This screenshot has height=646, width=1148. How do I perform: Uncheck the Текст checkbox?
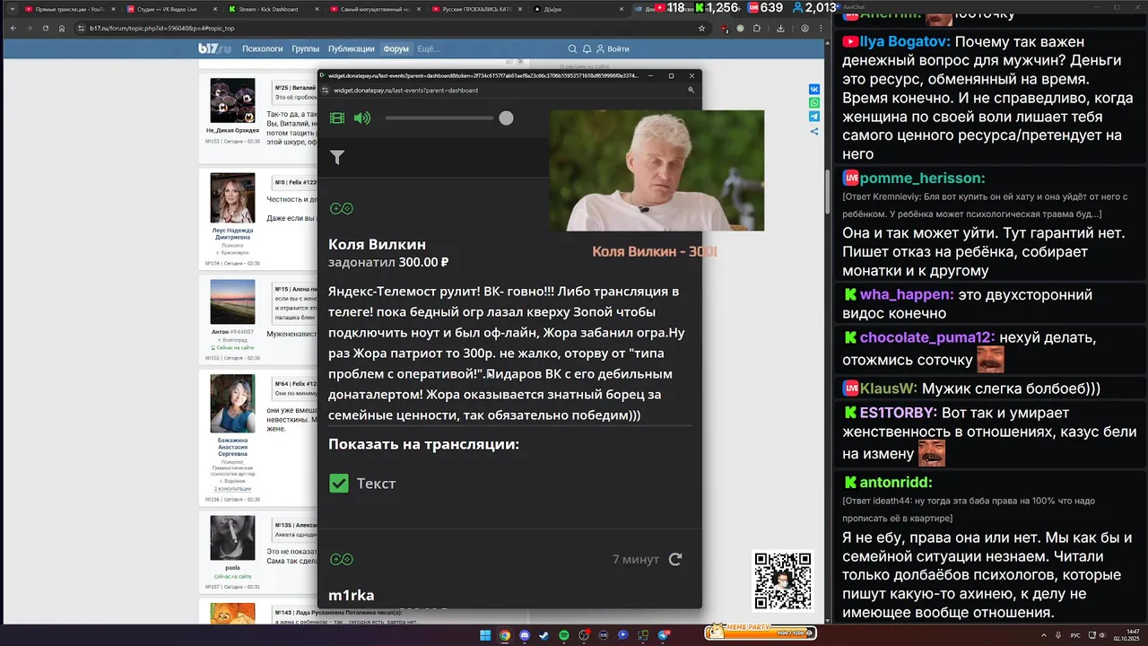coord(339,483)
